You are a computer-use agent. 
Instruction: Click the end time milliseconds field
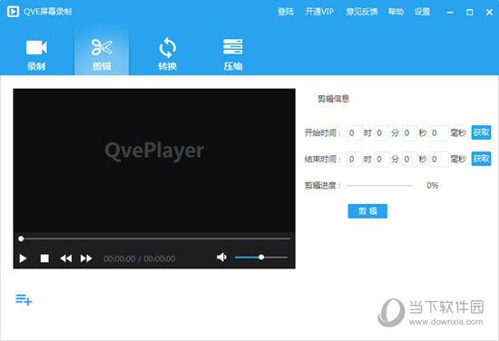(x=439, y=159)
